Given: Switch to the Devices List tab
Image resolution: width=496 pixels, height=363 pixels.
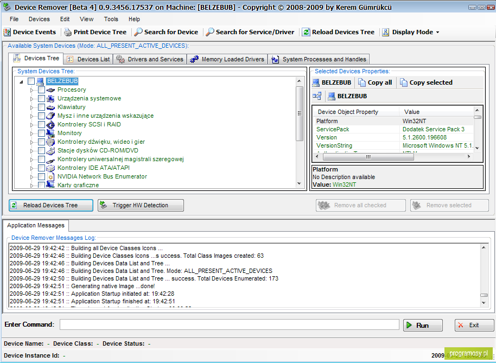Looking at the screenshot, I should pyautogui.click(x=88, y=59).
